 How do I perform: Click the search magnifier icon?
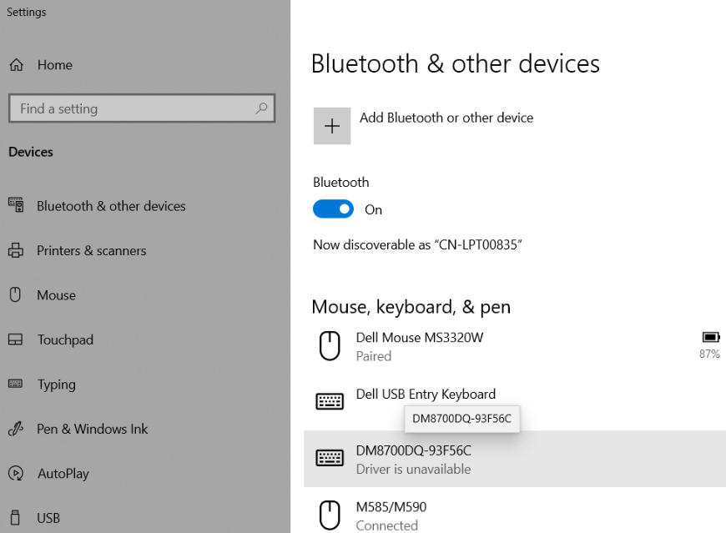tap(261, 108)
